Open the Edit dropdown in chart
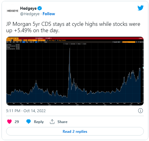Viewport: 149px width, 141px height. [49, 38]
